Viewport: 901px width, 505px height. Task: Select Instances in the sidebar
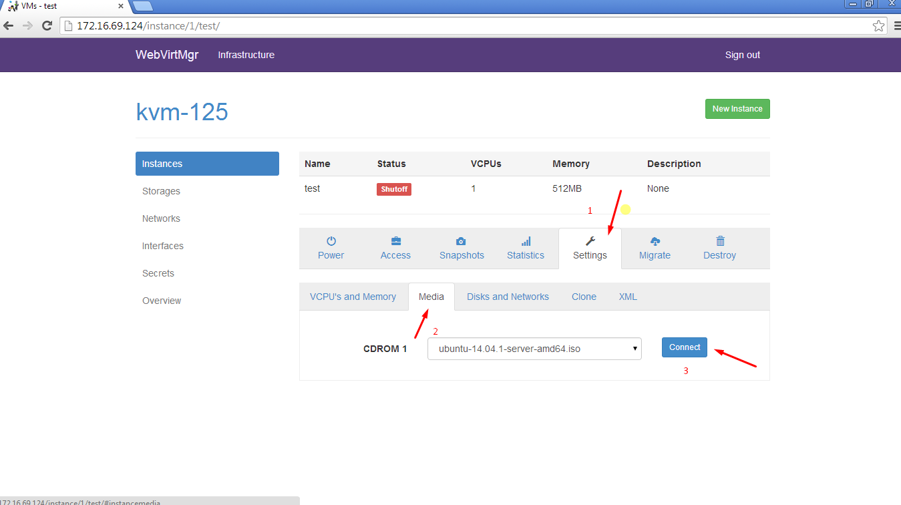coord(207,164)
